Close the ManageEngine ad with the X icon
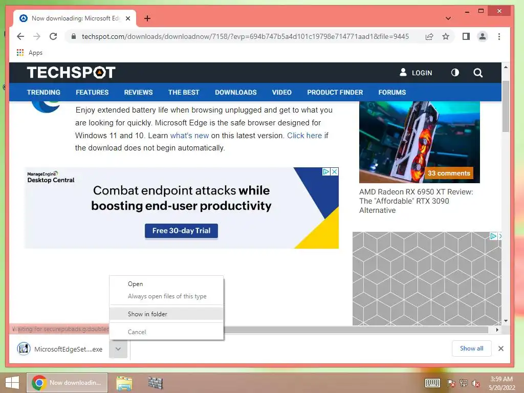 tap(335, 172)
